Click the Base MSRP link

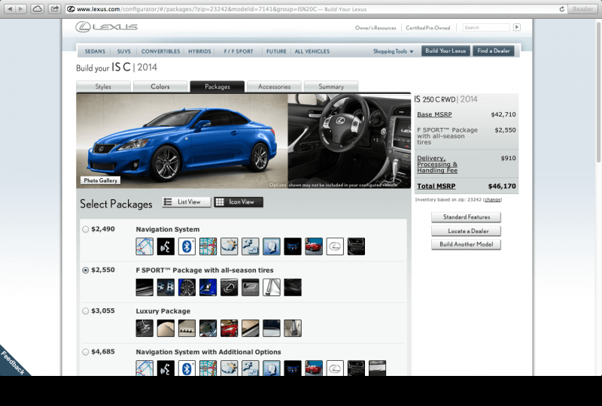tap(434, 114)
